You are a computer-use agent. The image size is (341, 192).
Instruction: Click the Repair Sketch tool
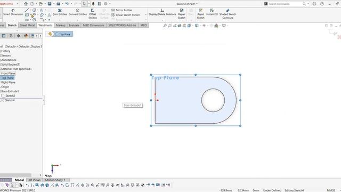(x=182, y=14)
